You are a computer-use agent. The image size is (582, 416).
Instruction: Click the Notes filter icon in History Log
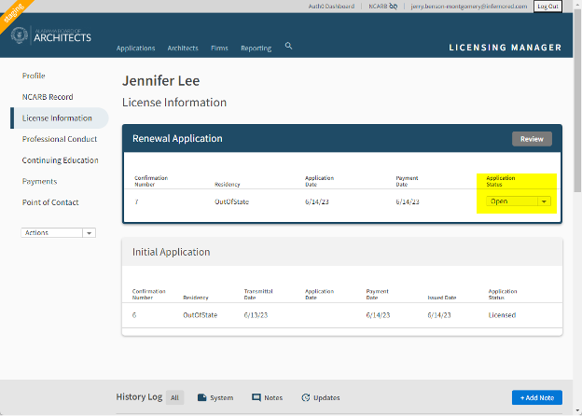tap(256, 397)
